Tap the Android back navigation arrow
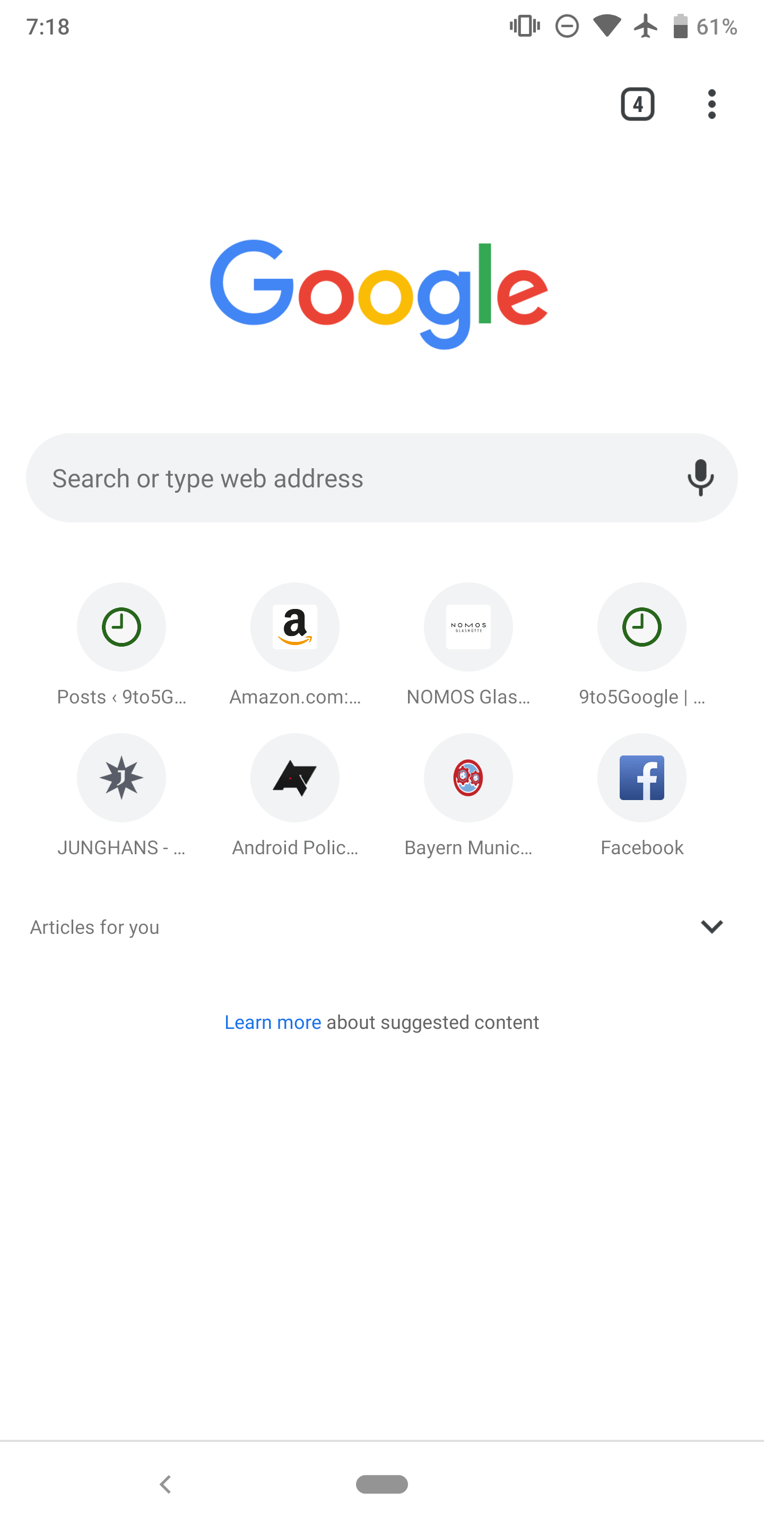 point(166,1484)
